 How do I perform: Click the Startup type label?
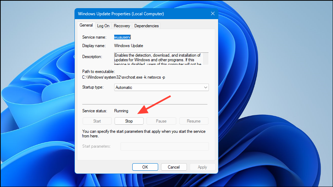click(x=93, y=87)
